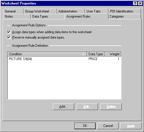This screenshot has height=132, width=144.
Task: Select the Assignment Rules tab
Action: pyautogui.click(x=86, y=16)
